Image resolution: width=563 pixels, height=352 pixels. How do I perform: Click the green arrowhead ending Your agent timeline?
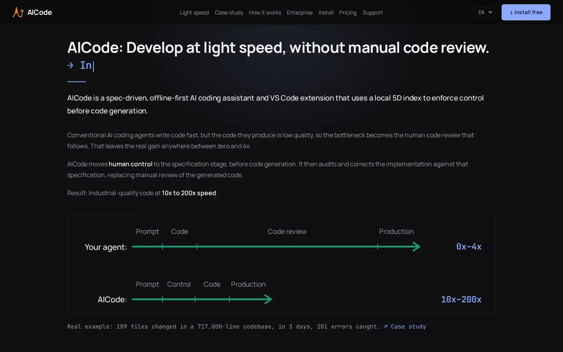point(416,247)
